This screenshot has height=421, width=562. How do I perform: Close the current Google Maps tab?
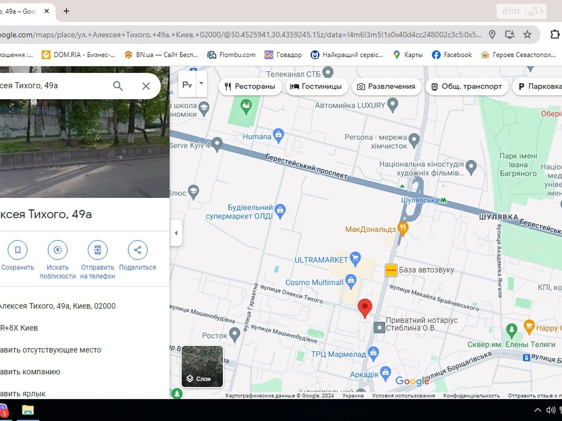[47, 11]
